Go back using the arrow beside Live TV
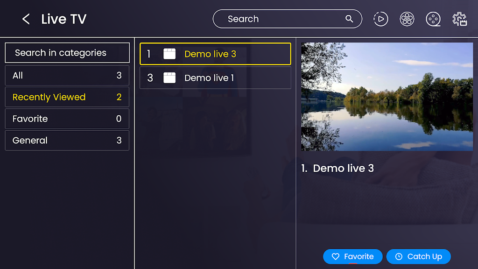The image size is (478, 269). coord(26,19)
